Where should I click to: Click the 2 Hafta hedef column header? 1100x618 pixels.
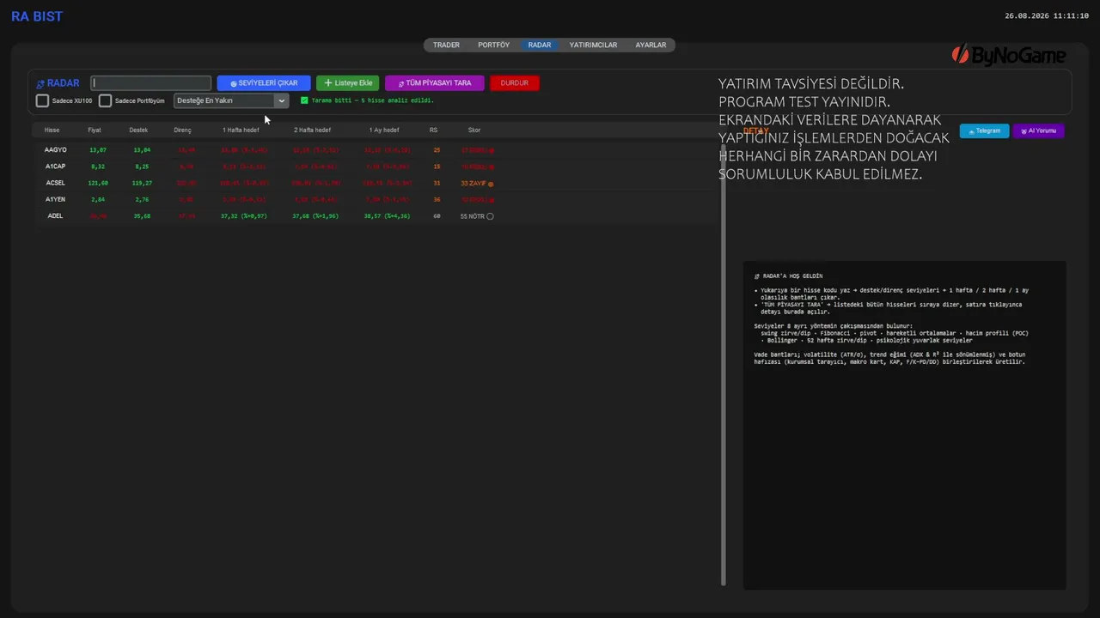[312, 130]
